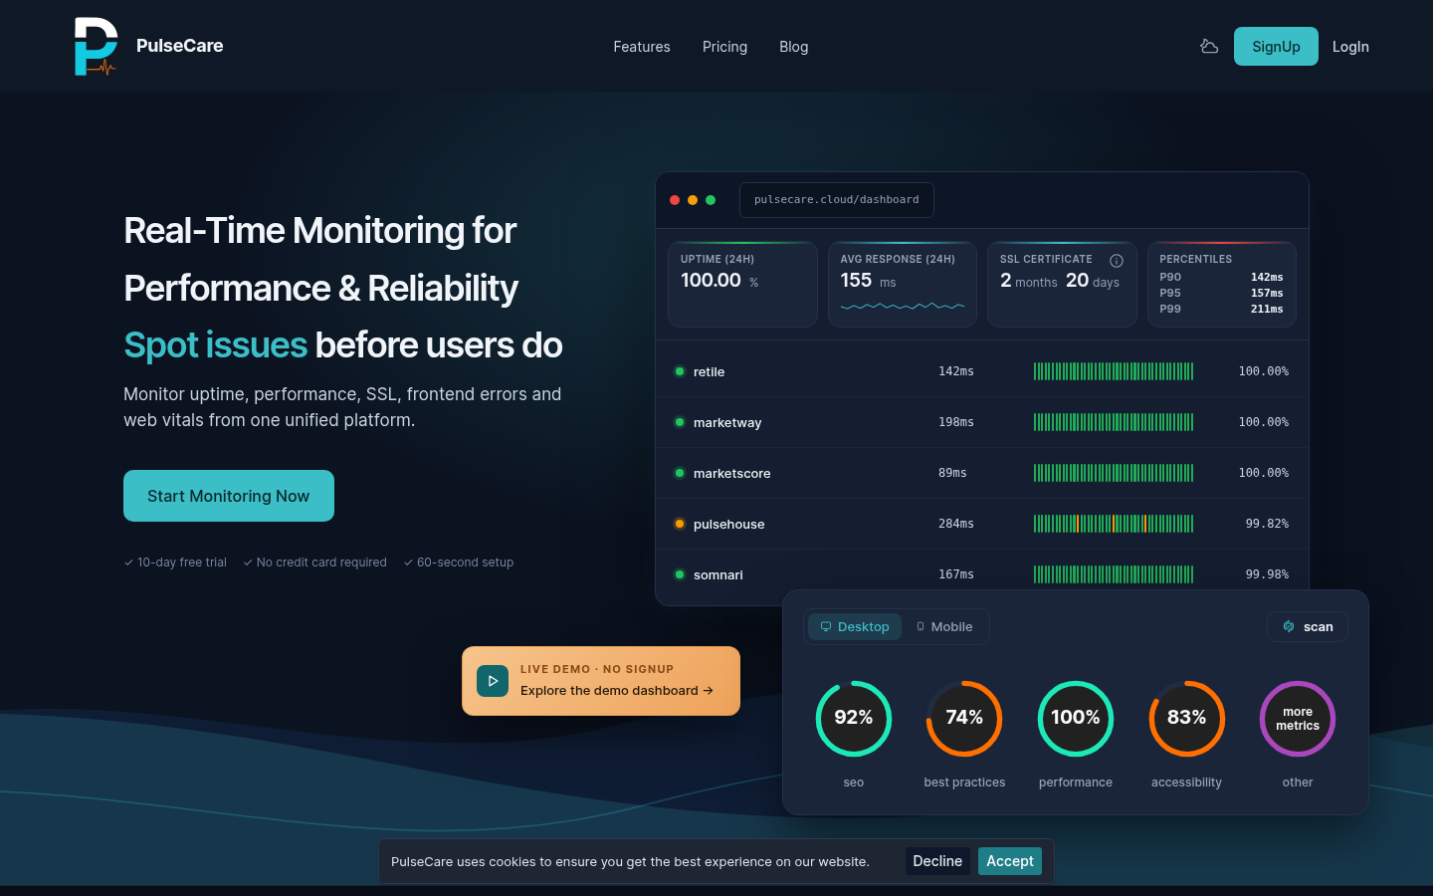The height and width of the screenshot is (896, 1433).
Task: Click the somnari green status dot
Action: 680,574
